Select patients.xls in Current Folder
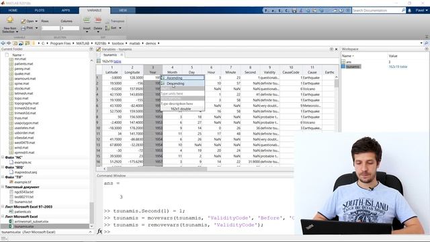430x242 pixels. (x=22, y=212)
